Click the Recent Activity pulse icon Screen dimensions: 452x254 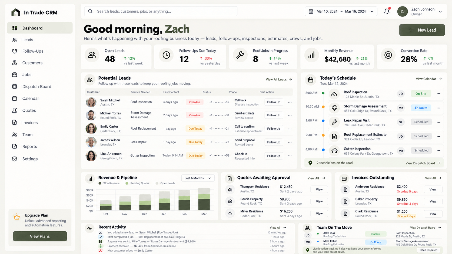pos(89,228)
